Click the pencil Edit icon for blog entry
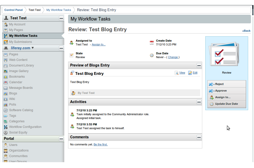 click(190, 73)
